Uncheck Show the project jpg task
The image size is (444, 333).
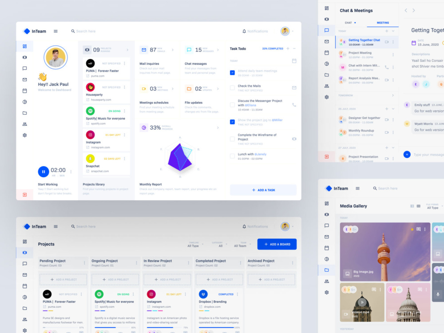click(233, 122)
